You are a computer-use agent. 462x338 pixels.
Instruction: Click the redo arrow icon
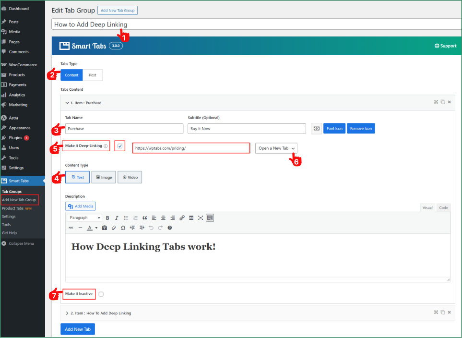point(160,228)
